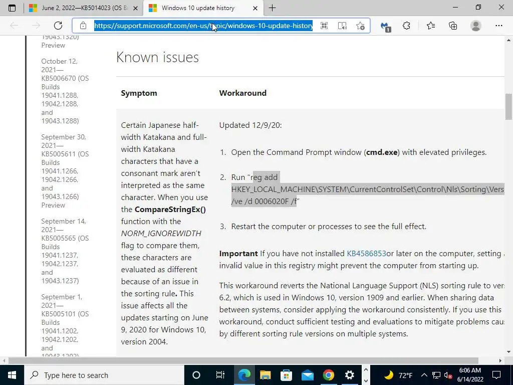This screenshot has width=513, height=385.
Task: Open the Immersive Reader icon
Action: point(342,26)
